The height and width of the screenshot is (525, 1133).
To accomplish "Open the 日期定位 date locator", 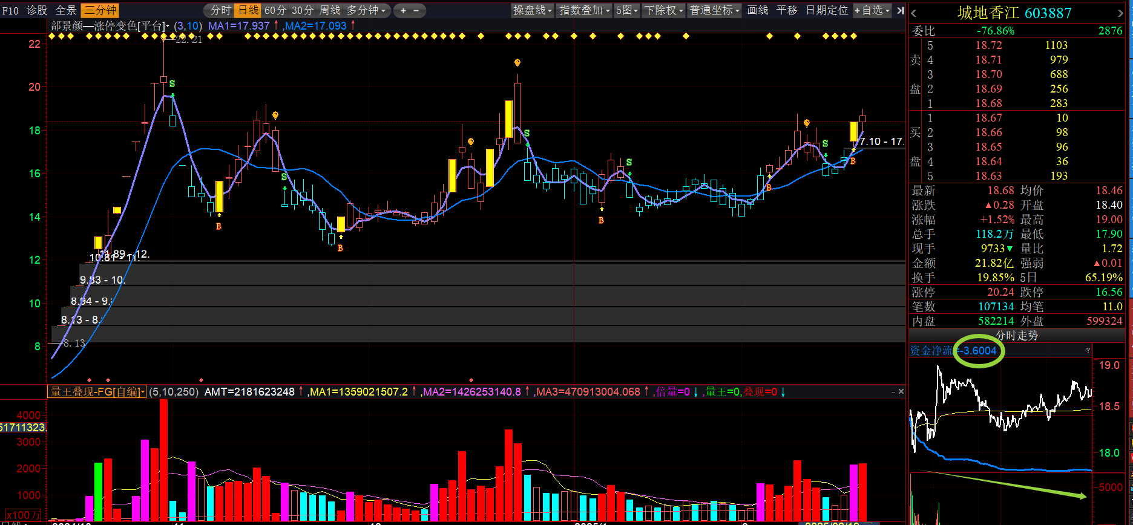I will pos(827,10).
